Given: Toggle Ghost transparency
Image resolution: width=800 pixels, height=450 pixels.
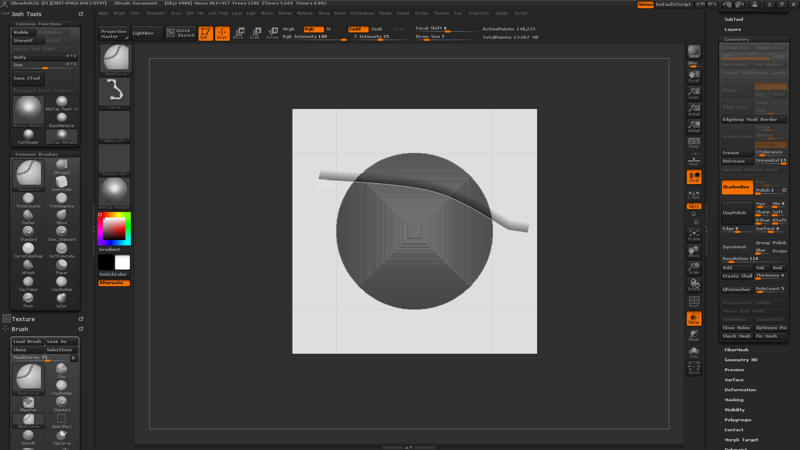Looking at the screenshot, I should point(694,335).
